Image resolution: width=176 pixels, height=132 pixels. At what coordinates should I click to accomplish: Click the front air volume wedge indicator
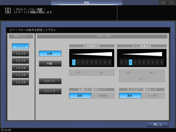[92, 54]
